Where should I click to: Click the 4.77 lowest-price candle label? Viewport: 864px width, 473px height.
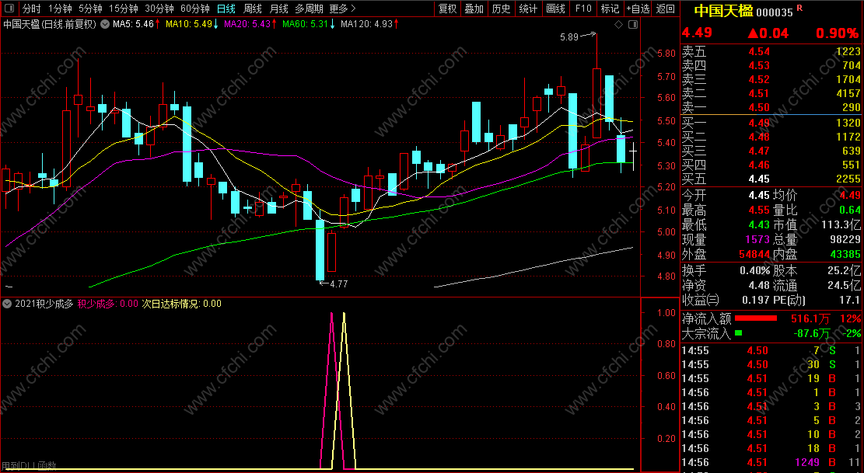click(x=338, y=284)
